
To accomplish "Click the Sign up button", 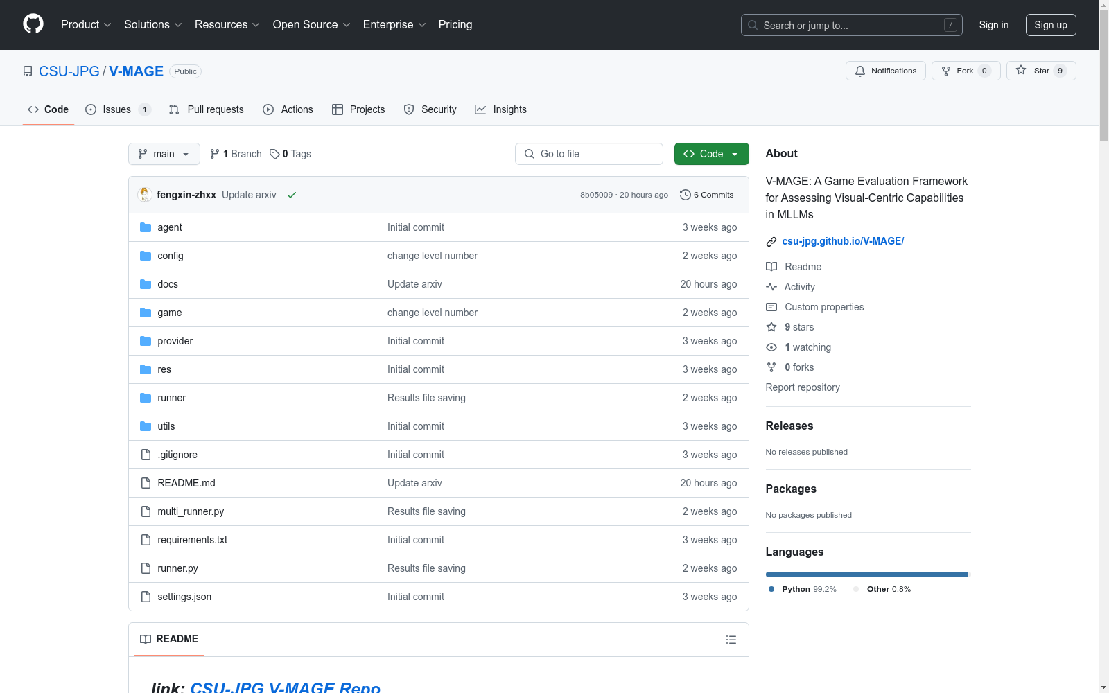I will [1051, 25].
